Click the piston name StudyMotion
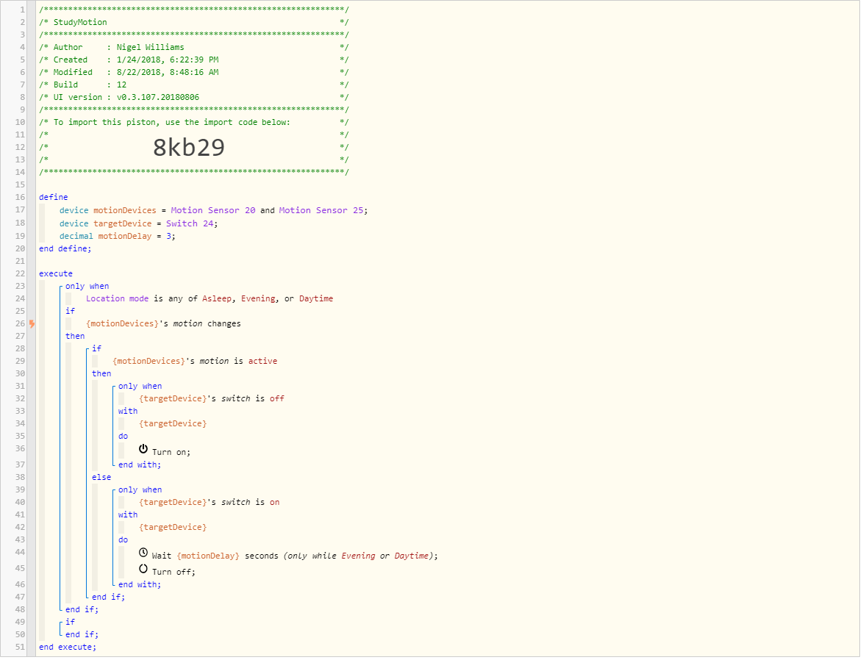 point(81,22)
